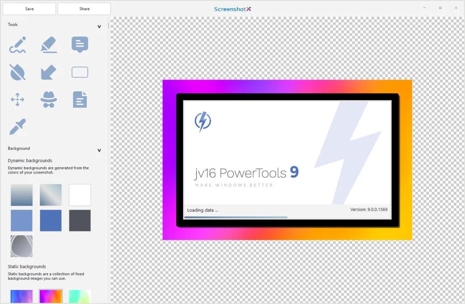Select the blur droplet tool
Screen dimensions: 465x304
coord(18,72)
